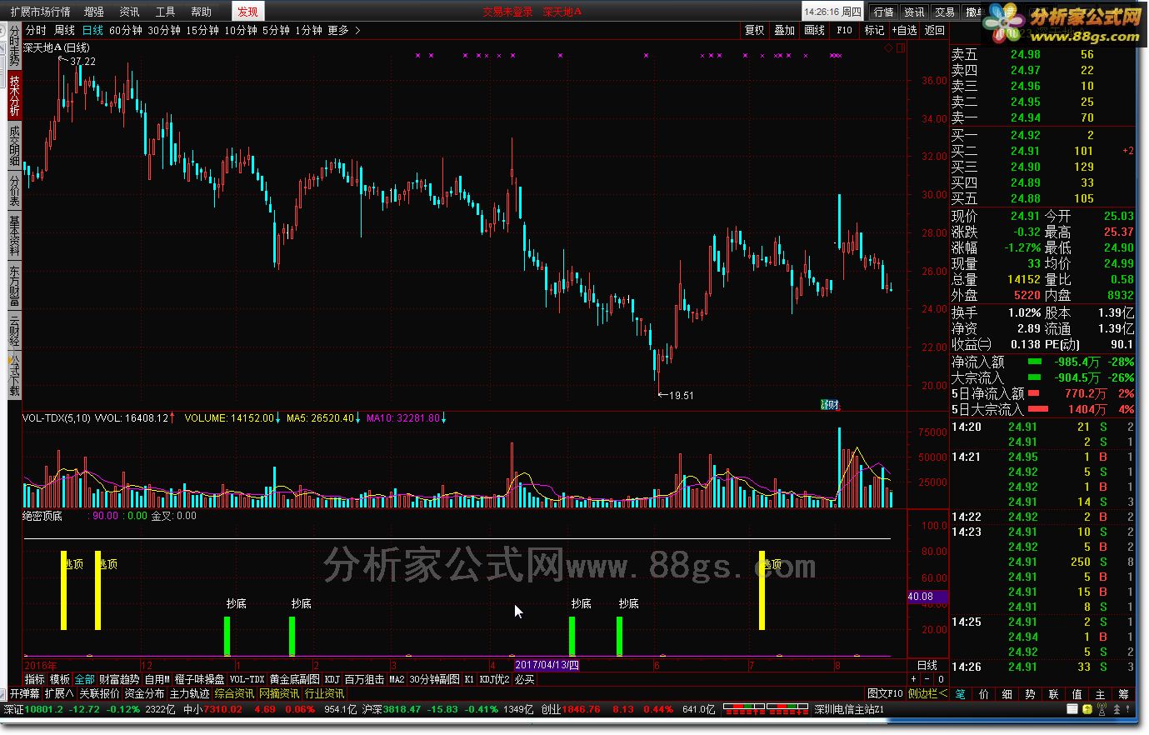
Task: Select the 必买 indicator tab
Action: pos(524,679)
